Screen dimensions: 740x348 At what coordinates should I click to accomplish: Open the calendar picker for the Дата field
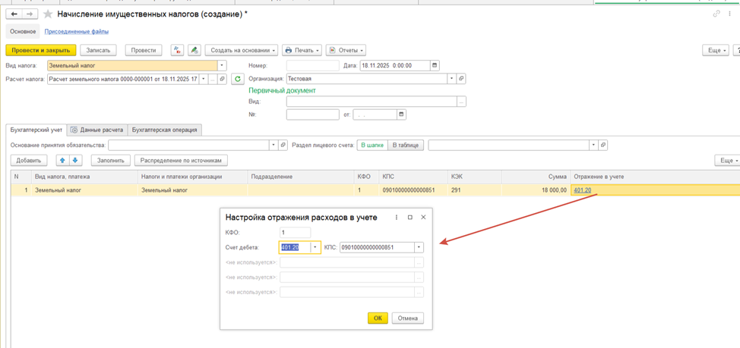(x=435, y=65)
